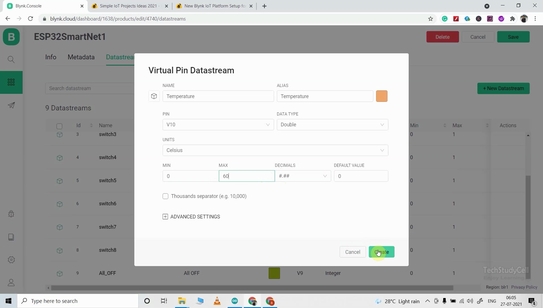Click inside the DEFAULT VALUE field
This screenshot has height=308, width=543.
pyautogui.click(x=361, y=176)
